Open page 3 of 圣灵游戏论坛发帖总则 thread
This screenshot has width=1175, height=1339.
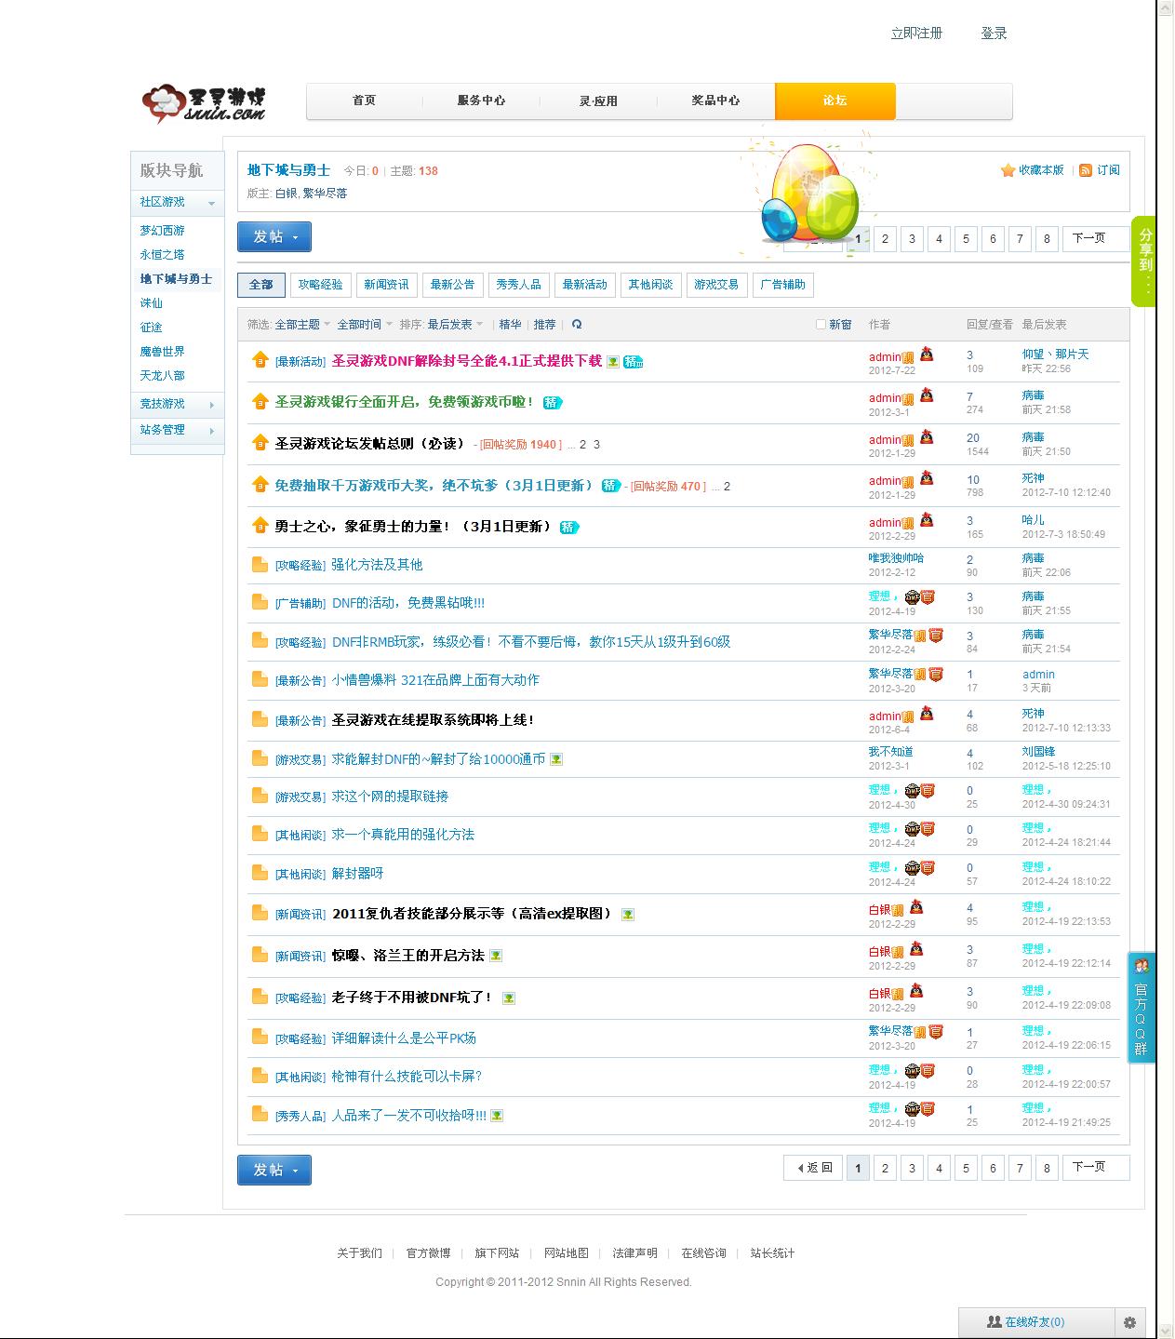click(x=596, y=445)
